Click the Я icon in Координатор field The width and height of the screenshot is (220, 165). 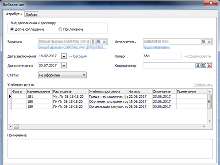click(198, 66)
